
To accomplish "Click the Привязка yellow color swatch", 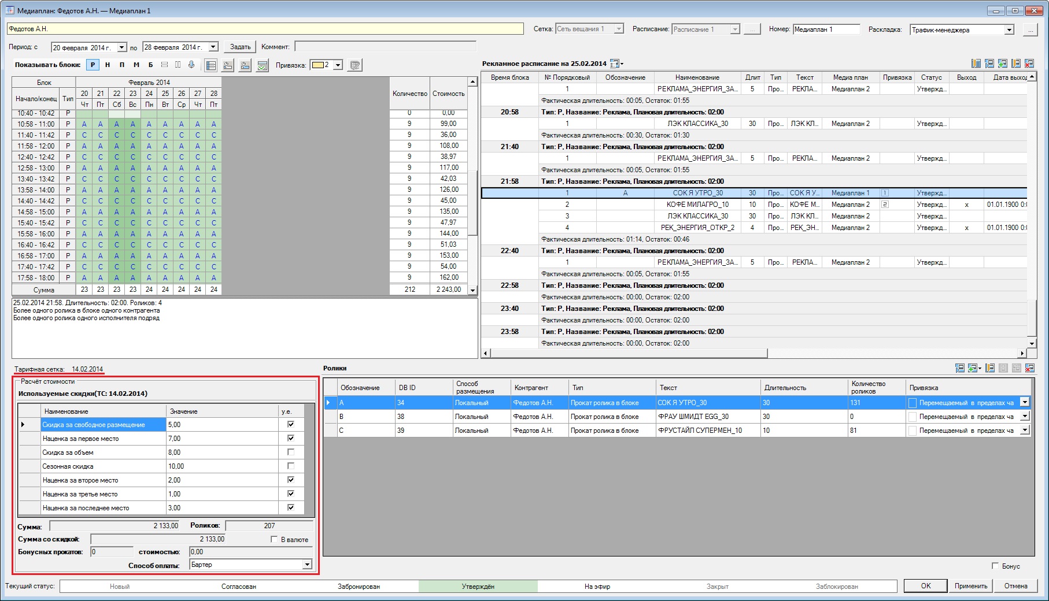I will point(317,65).
